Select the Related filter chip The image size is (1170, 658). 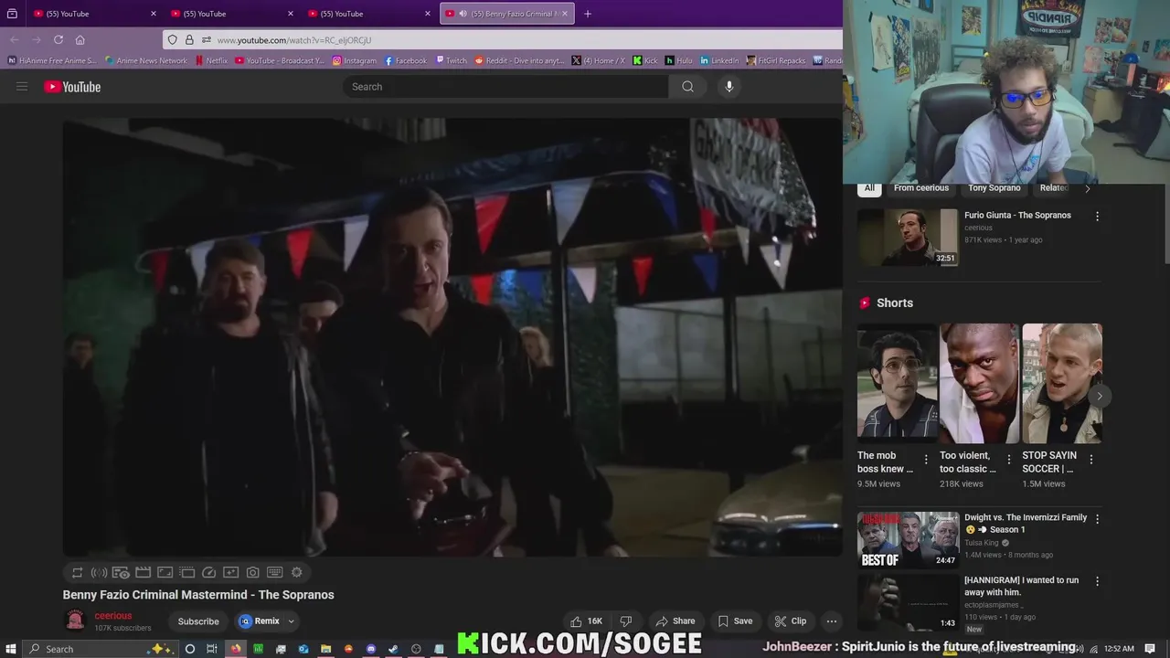click(x=1054, y=188)
